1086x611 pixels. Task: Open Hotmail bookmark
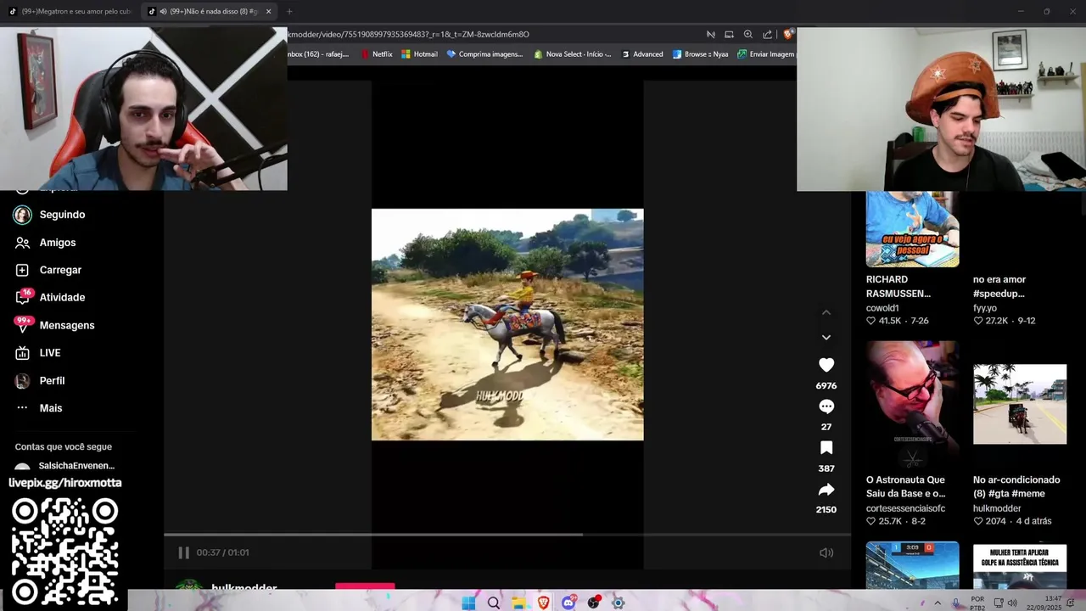point(419,54)
